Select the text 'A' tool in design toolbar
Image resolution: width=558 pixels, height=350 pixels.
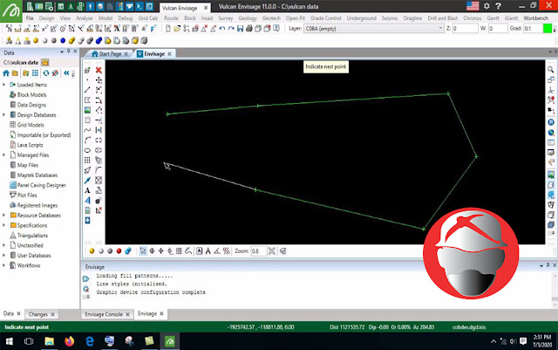(x=87, y=190)
